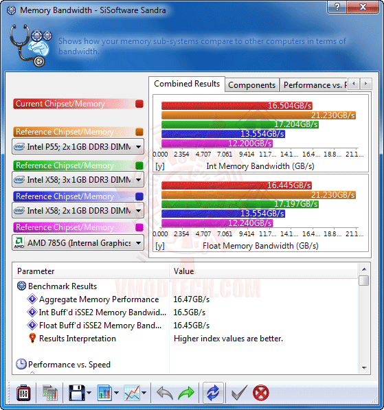384x410 pixels.
Task: Click the green forward arrow
Action: [x=186, y=393]
